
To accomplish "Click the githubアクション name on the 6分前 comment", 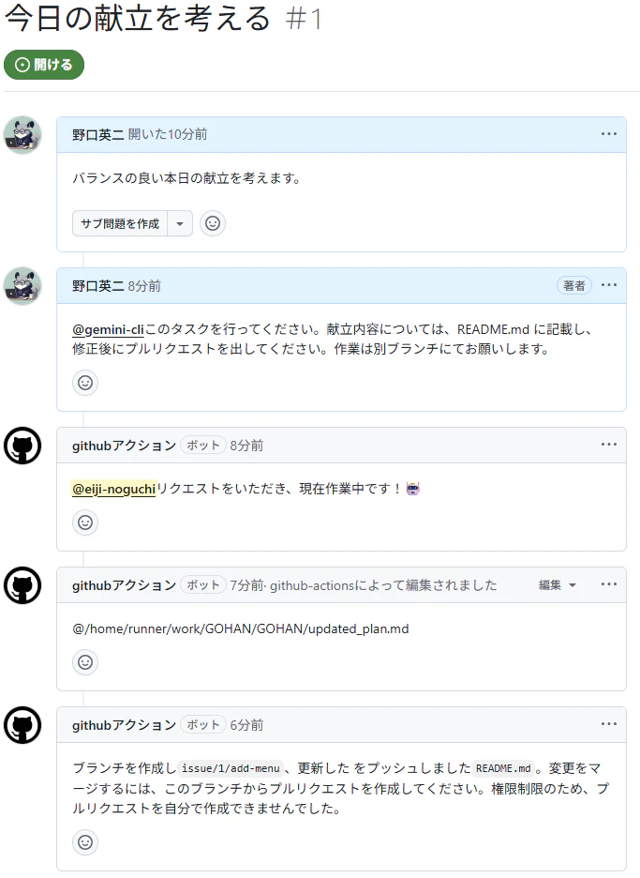I will pyautogui.click(x=125, y=725).
